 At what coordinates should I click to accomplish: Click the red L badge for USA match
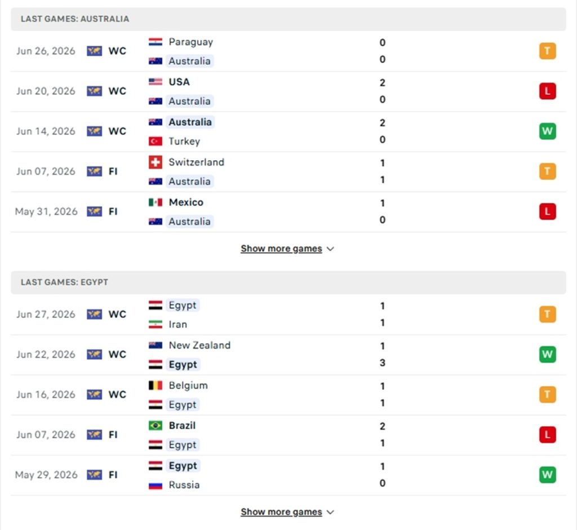pos(548,91)
